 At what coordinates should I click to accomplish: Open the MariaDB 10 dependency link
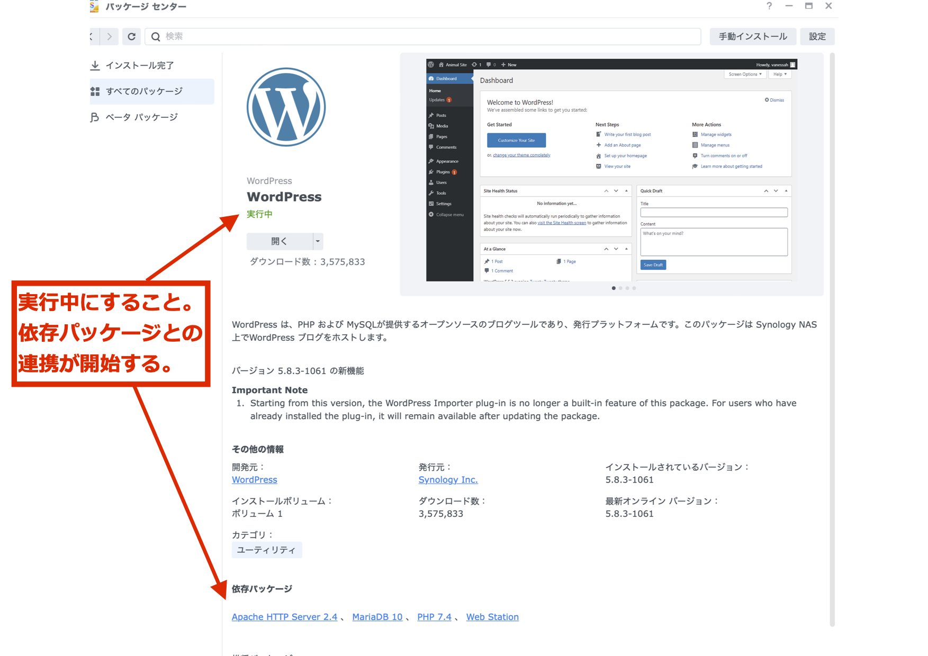[x=377, y=617]
